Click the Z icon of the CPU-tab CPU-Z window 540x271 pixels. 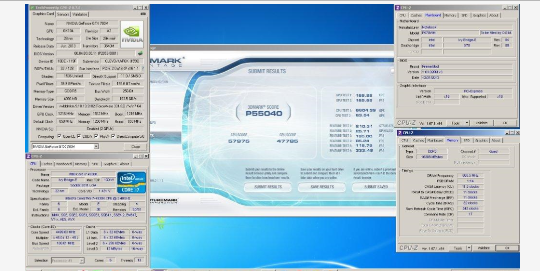29,156
